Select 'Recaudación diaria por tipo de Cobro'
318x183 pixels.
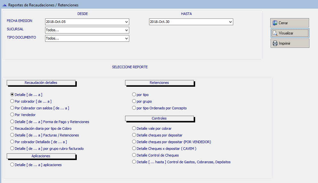click(12, 128)
